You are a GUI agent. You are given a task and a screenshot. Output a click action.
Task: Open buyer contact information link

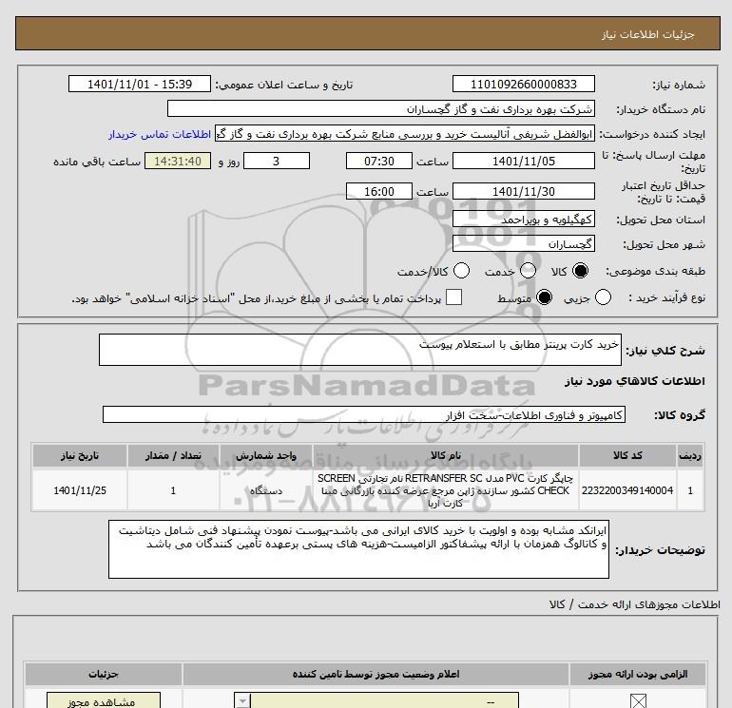click(160, 134)
